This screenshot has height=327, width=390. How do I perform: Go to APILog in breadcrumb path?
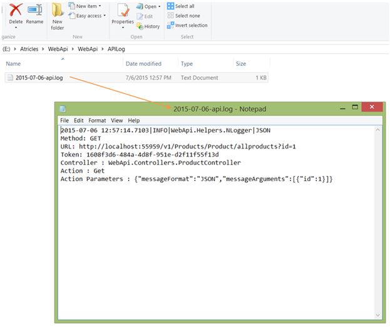[x=116, y=49]
